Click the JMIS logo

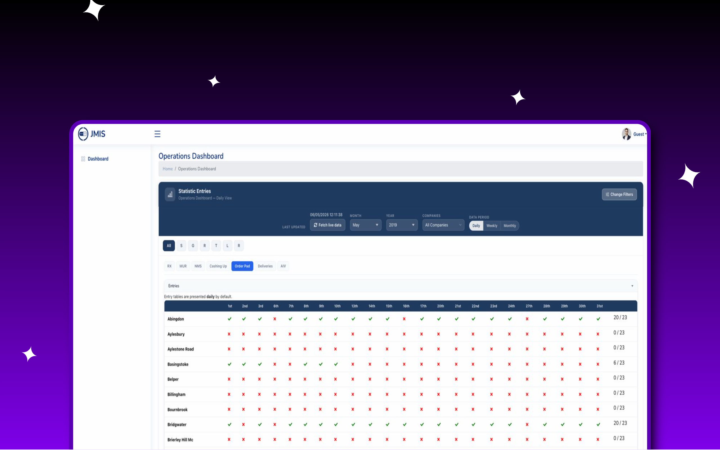(x=92, y=134)
